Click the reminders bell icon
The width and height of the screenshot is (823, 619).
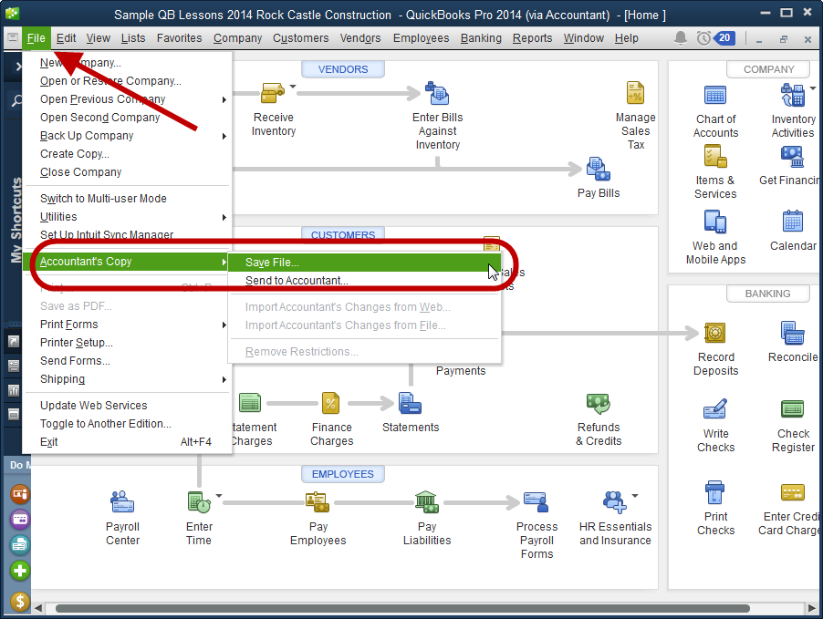681,37
